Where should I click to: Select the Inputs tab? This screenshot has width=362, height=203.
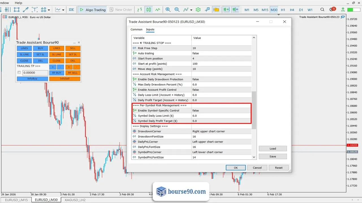[150, 29]
